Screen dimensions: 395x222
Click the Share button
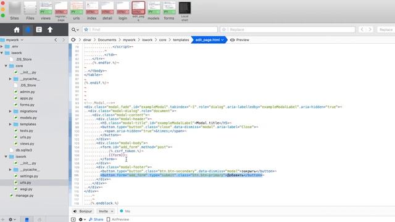click(96, 220)
